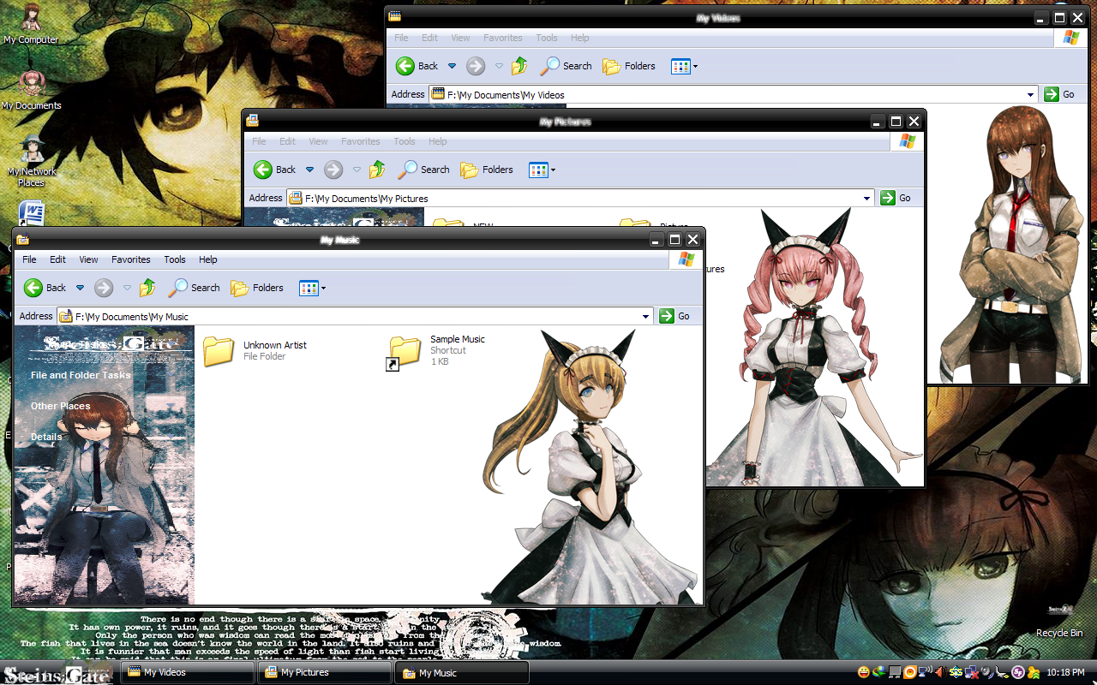Image resolution: width=1097 pixels, height=685 pixels.
Task: Click Back button in My Music window
Action: tap(45, 288)
